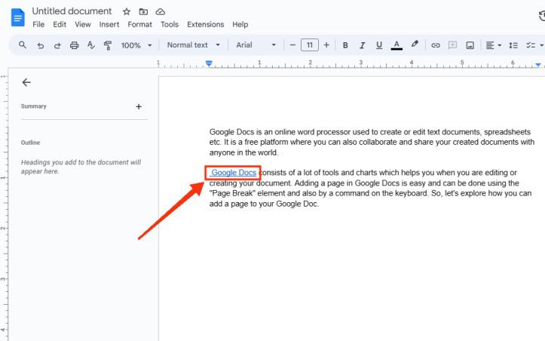
Task: Toggle italic formatting
Action: (362, 45)
